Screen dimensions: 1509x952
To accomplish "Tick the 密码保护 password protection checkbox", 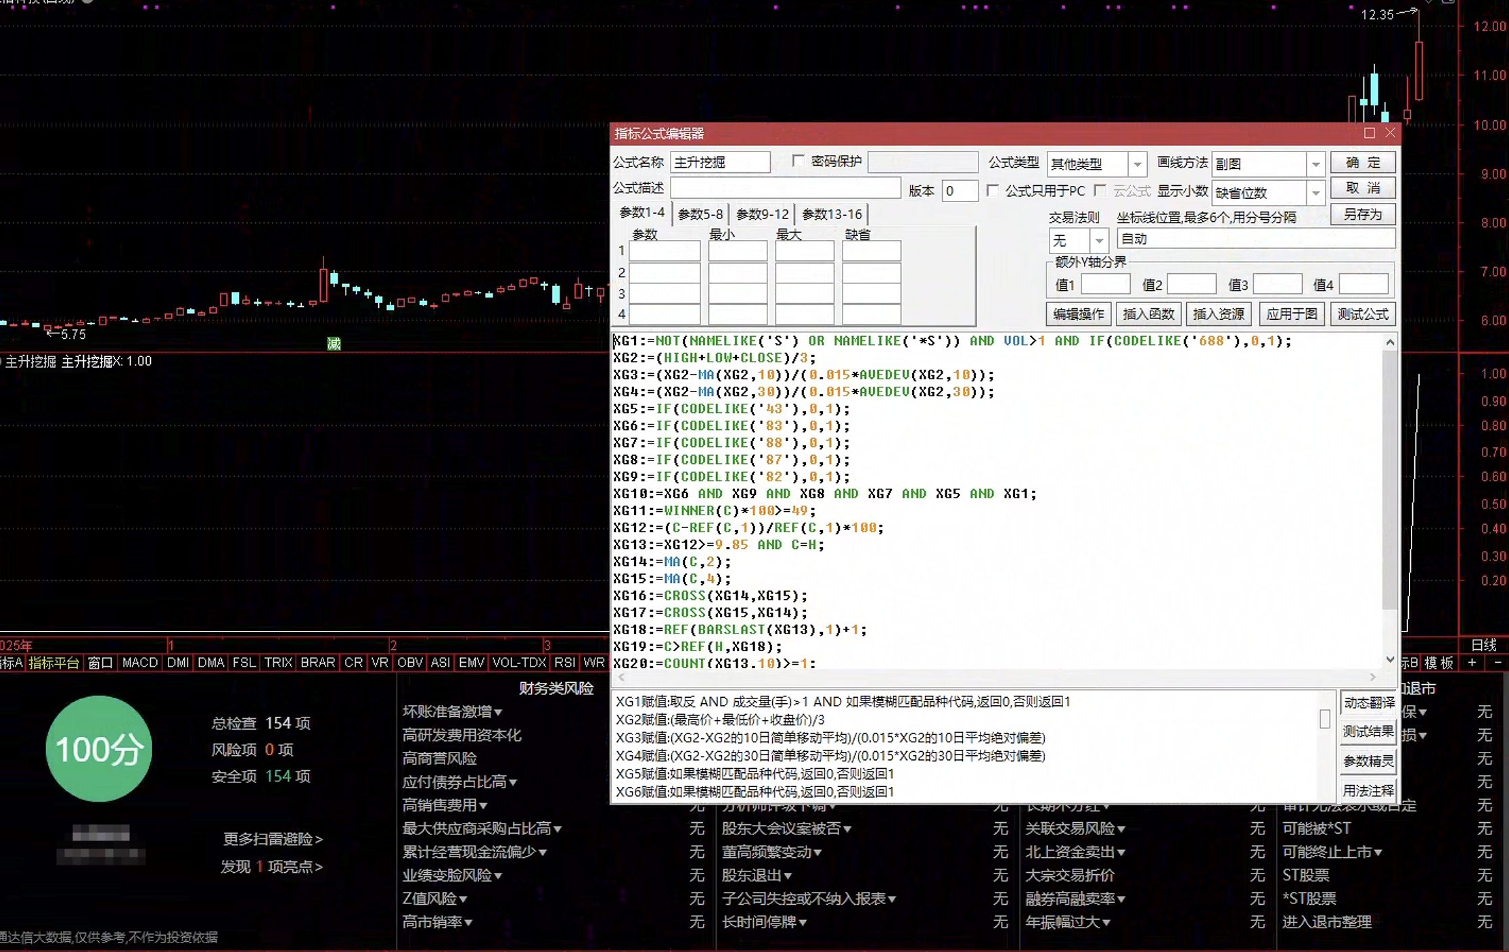I will coord(798,161).
